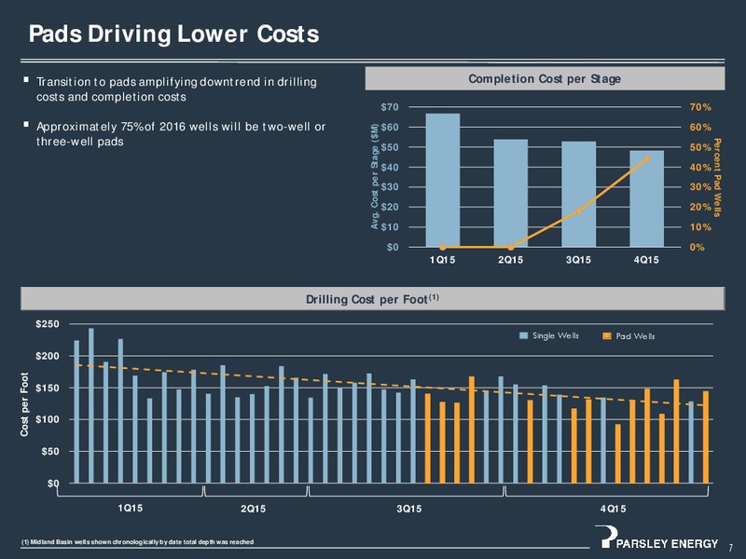Click the 2Q15 label under the drilling chart
Screen dimensions: 746x559
coord(253,509)
